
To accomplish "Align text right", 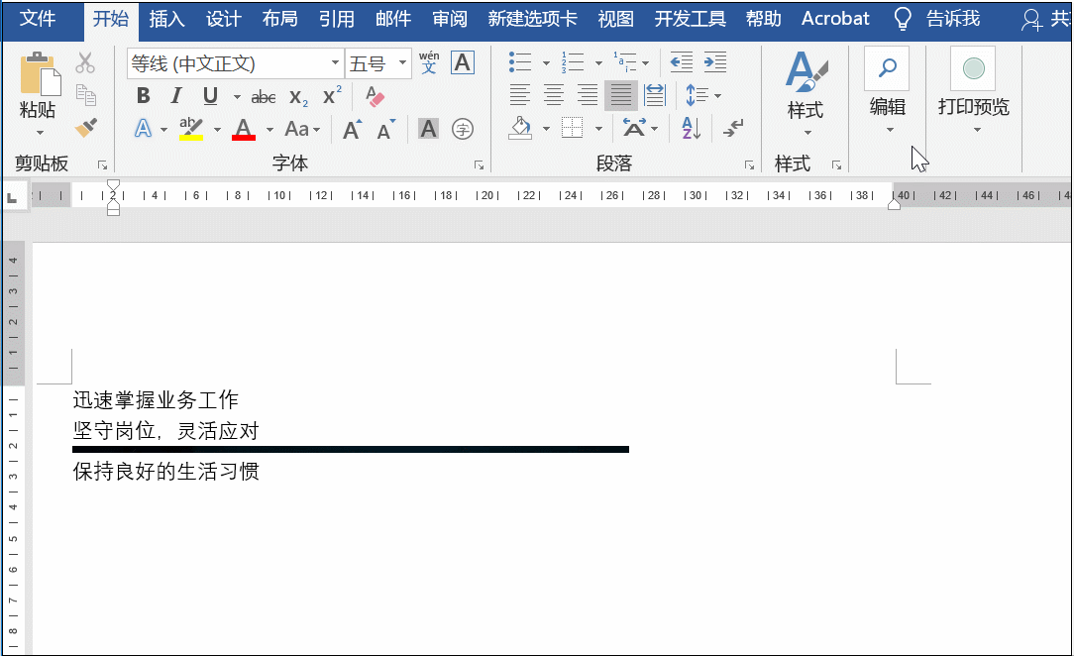I will (588, 95).
